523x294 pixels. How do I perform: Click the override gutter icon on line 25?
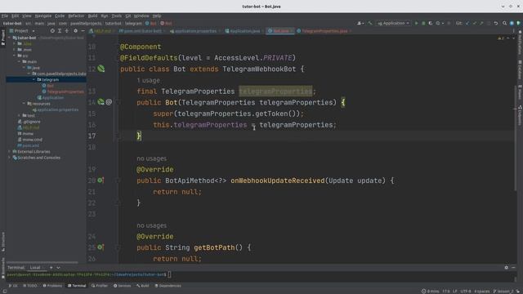point(101,247)
